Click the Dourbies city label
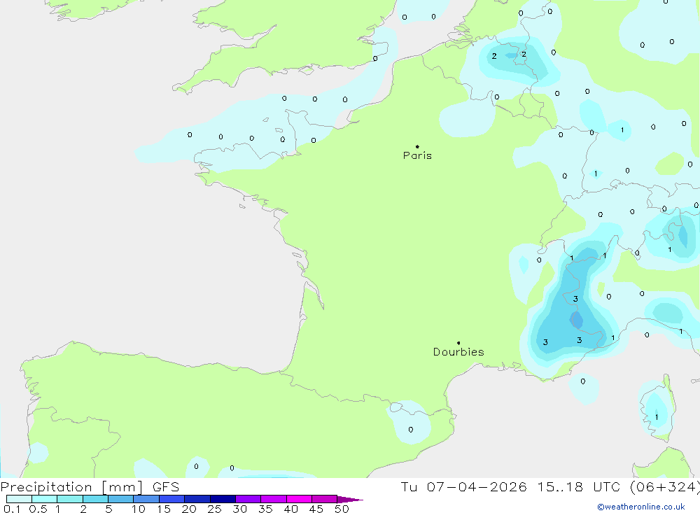700x513 pixels. pyautogui.click(x=458, y=352)
